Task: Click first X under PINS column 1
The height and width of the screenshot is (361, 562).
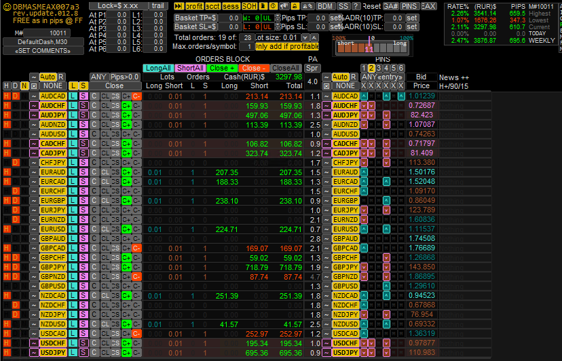Action: coord(364,86)
